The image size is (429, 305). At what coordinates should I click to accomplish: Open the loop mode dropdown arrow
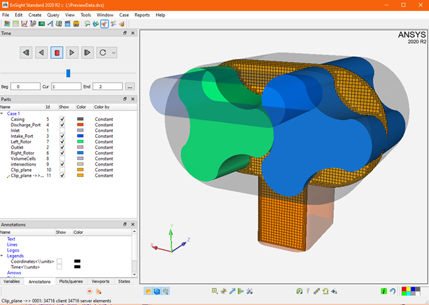[x=114, y=53]
